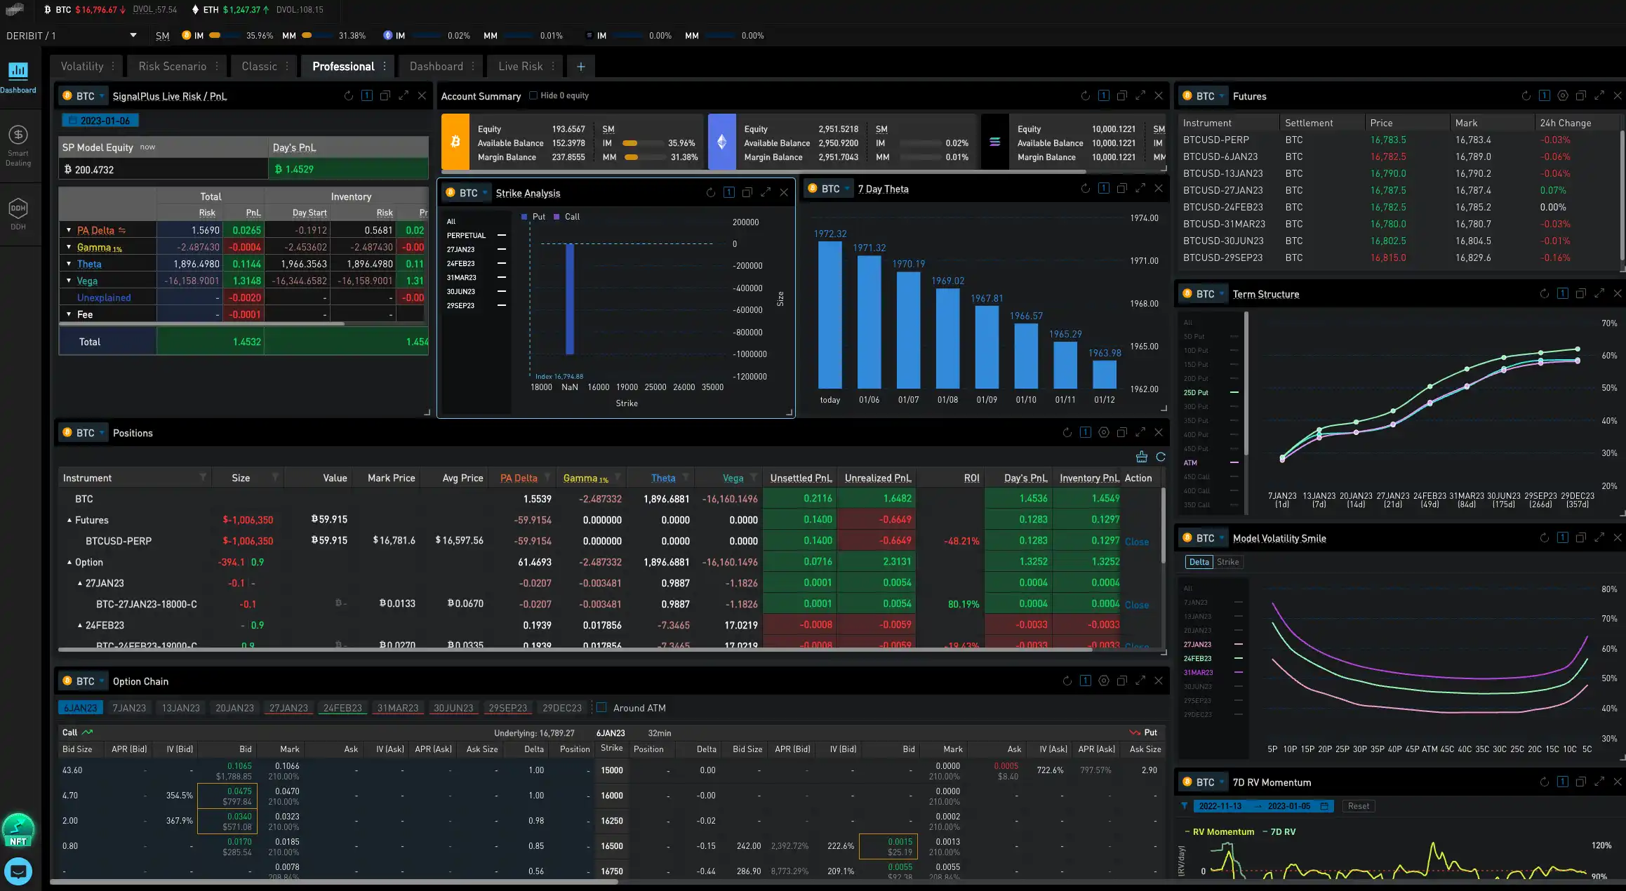Screen dimensions: 1626x891
Task: Open settings gear in Positions panel header
Action: click(1104, 432)
